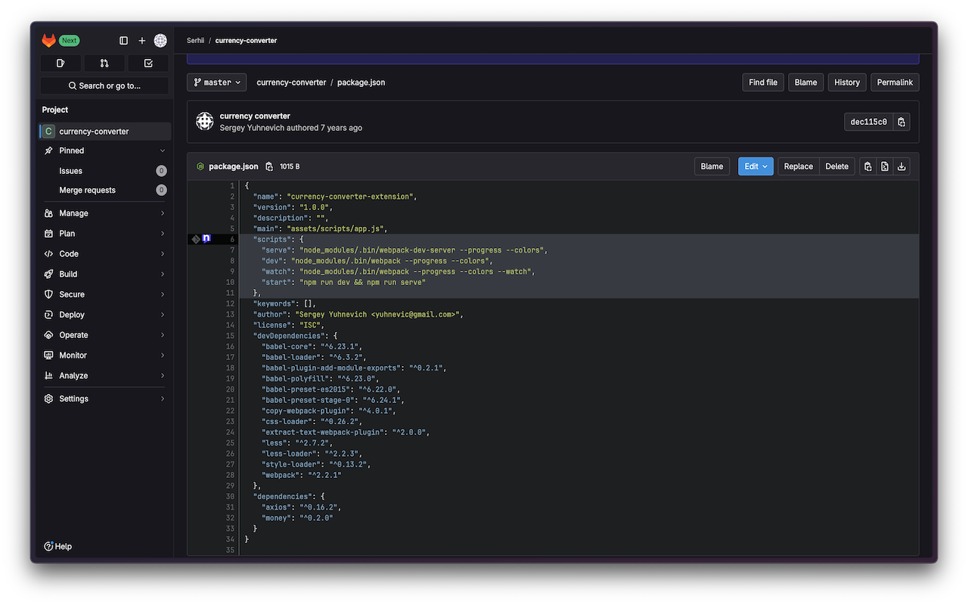Click the link icon beside line 6

pos(195,239)
